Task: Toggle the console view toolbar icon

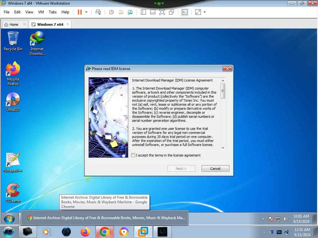Action: coord(184,12)
